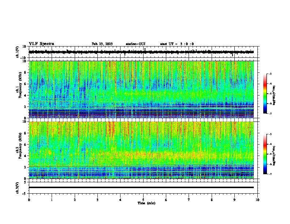The height and width of the screenshot is (224, 290).
Task: Click the ch.3 flat voltage trace
Action: point(141,187)
